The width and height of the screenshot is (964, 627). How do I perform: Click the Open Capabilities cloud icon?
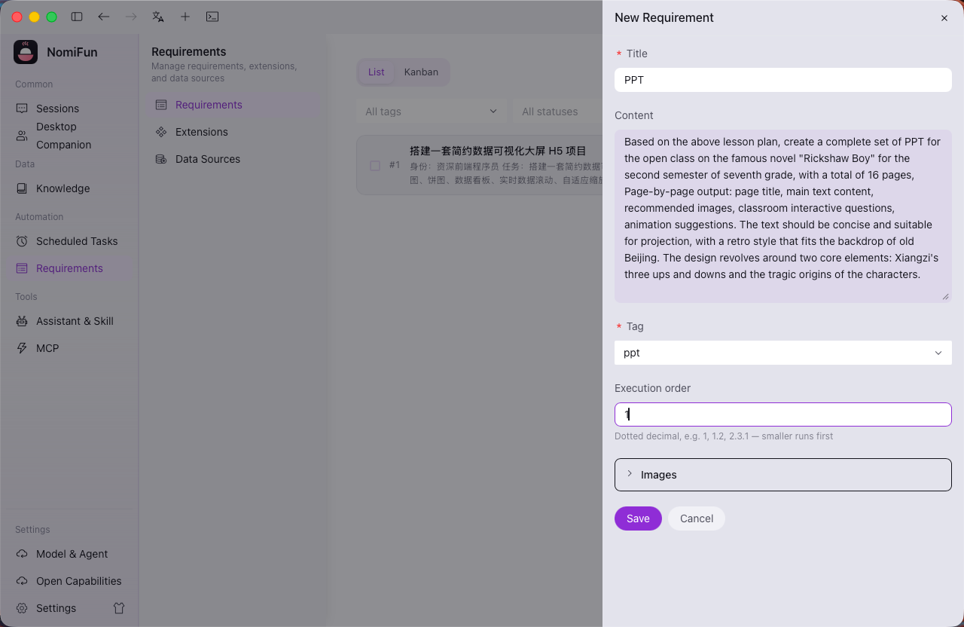coord(22,581)
